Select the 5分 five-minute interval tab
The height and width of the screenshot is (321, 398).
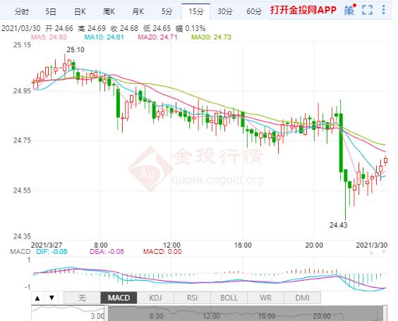click(x=167, y=12)
